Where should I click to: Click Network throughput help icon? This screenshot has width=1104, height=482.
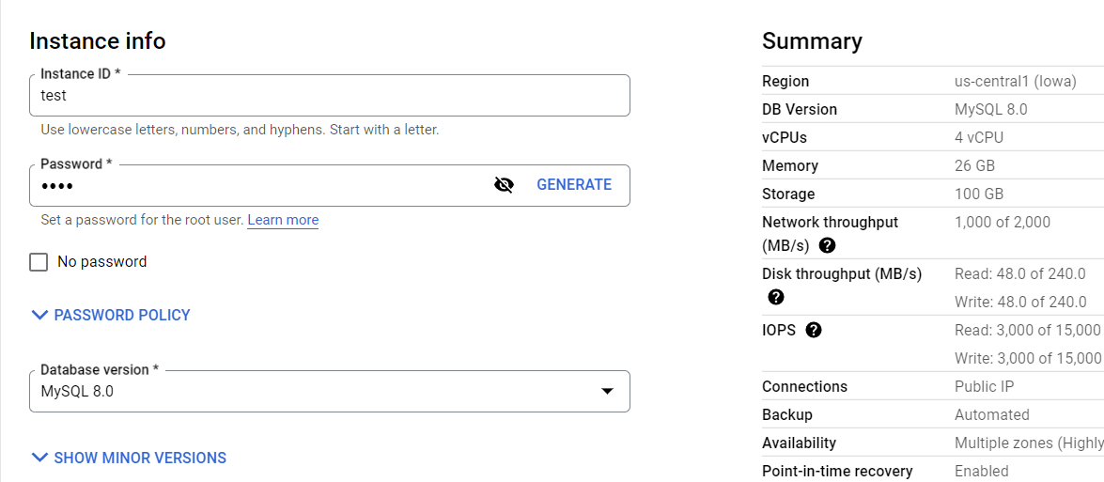click(827, 246)
